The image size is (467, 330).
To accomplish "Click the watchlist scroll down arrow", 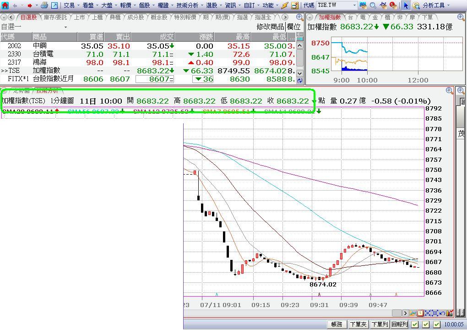I will click(300, 73).
